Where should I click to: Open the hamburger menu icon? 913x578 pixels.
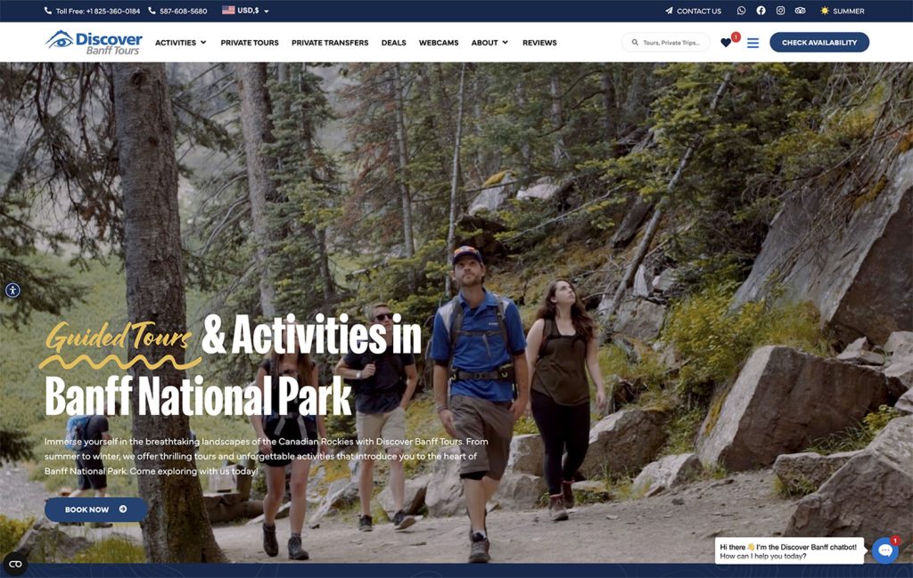click(753, 43)
